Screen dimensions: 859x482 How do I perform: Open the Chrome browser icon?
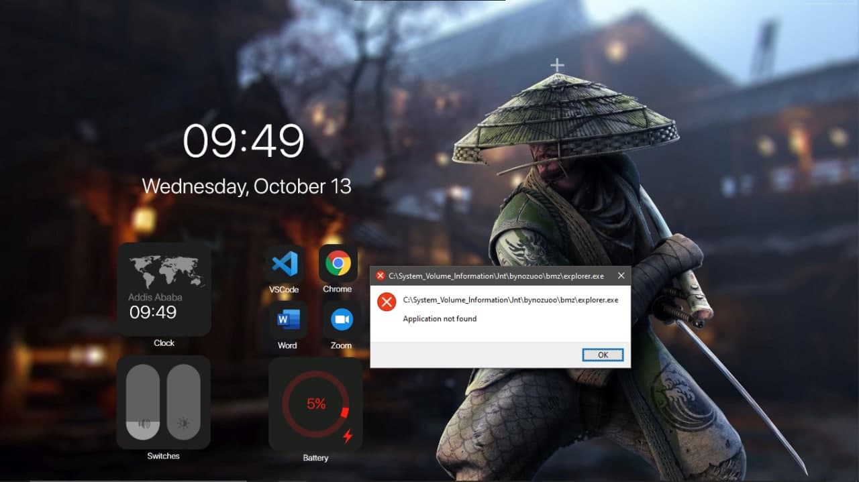tap(338, 263)
